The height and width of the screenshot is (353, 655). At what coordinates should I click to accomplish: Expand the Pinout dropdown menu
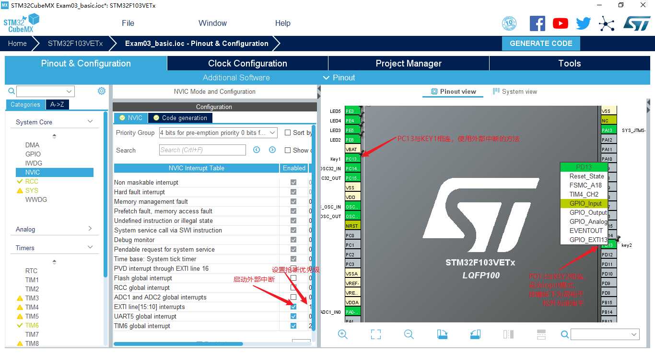coord(339,77)
